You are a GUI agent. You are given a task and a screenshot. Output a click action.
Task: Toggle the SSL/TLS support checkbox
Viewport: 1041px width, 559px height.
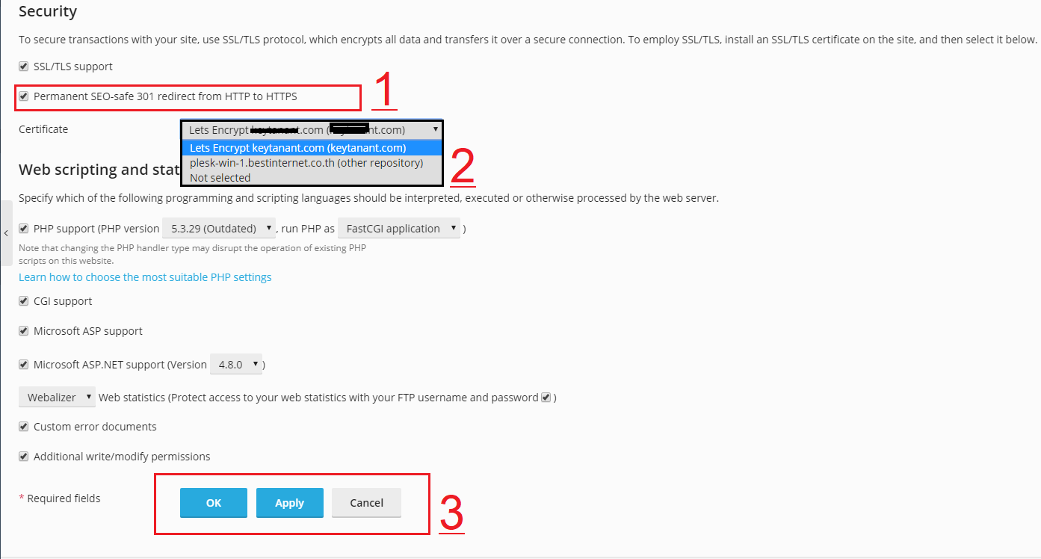[24, 67]
